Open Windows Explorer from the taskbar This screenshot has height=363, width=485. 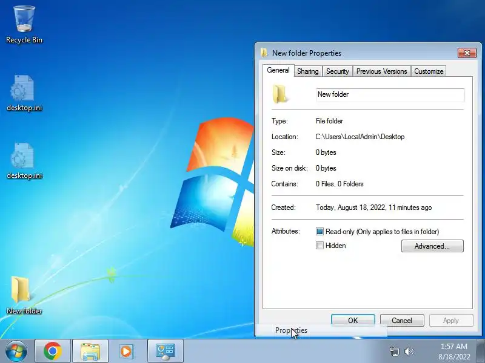90,351
